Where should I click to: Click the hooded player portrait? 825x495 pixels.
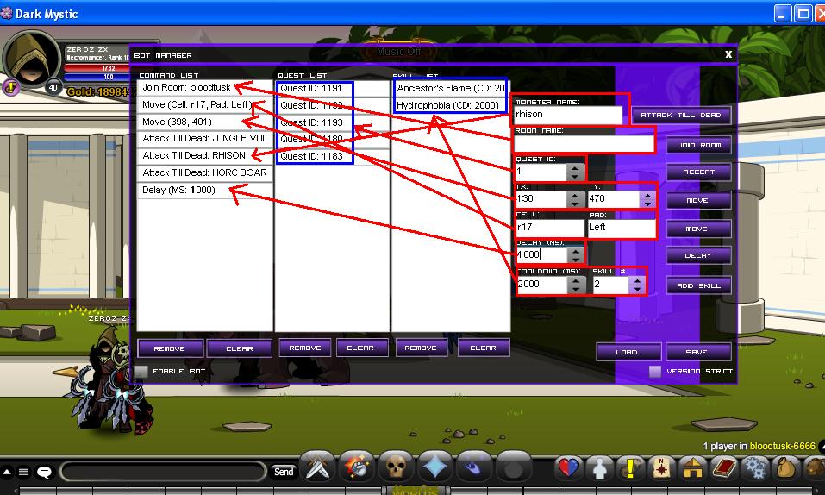coord(32,58)
